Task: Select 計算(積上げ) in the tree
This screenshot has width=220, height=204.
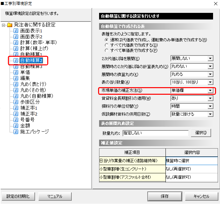Action: (x=34, y=49)
